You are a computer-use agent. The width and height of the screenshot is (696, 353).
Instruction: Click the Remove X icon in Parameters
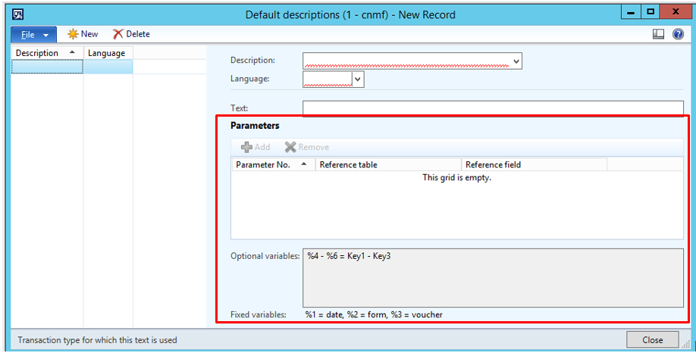point(290,147)
